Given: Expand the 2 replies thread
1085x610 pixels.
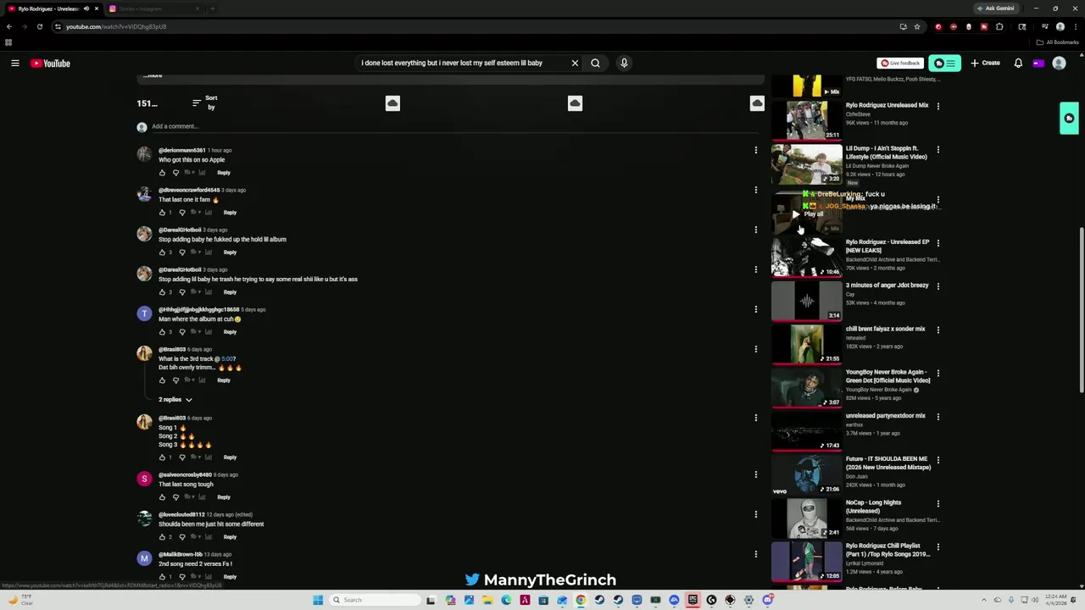Looking at the screenshot, I should [175, 399].
